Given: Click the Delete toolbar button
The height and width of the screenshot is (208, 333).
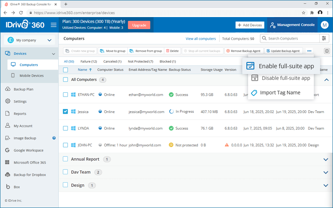Looking at the screenshot, I should (x=172, y=51).
